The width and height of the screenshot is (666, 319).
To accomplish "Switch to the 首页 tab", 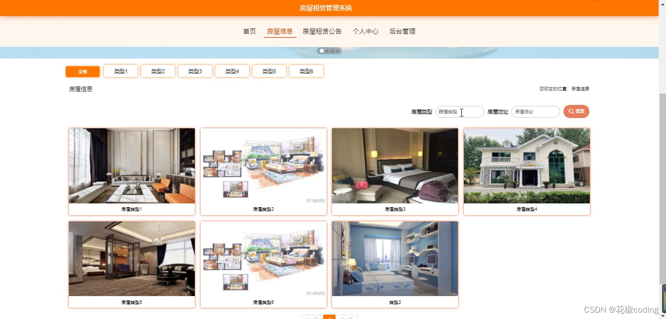I will point(249,31).
